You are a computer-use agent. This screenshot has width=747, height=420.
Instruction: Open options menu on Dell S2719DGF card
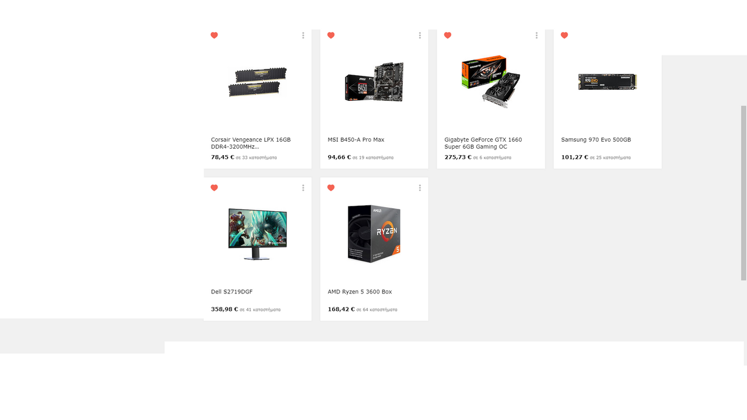click(x=303, y=188)
